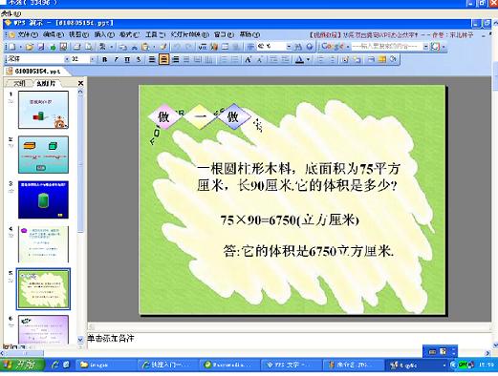The width and height of the screenshot is (498, 376).
Task: Click the help question-mark icon next to Find
Action: click(x=309, y=47)
